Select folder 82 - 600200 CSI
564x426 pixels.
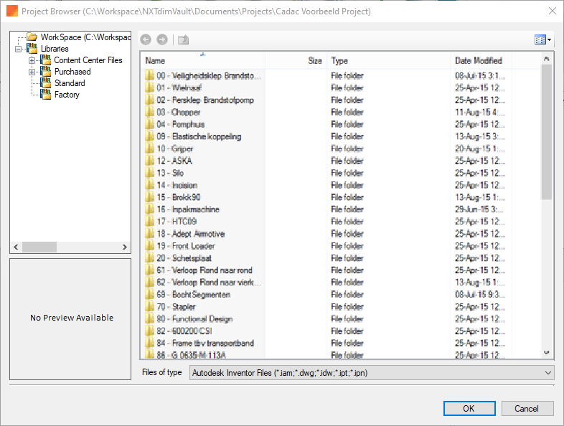179,331
